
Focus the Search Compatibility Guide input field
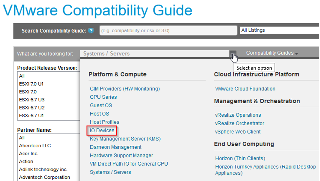[x=168, y=30]
